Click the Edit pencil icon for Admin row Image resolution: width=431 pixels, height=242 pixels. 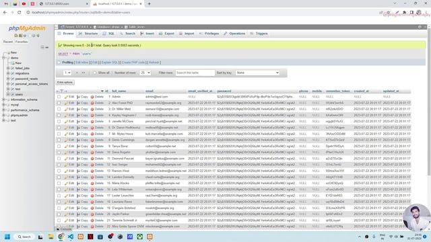pyautogui.click(x=66, y=97)
